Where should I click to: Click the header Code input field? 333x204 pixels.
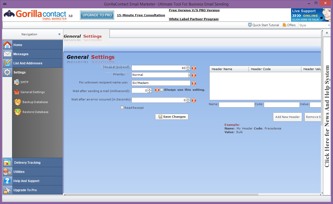(282, 105)
